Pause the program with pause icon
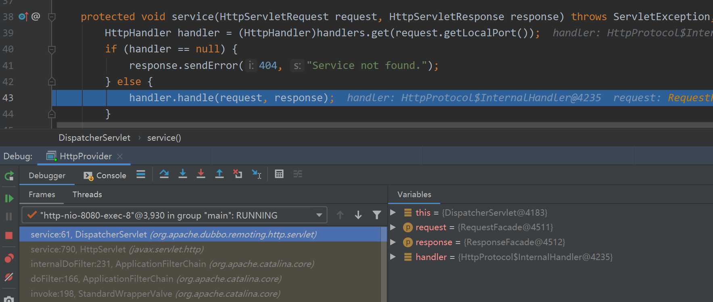713x302 pixels. pyautogui.click(x=9, y=217)
